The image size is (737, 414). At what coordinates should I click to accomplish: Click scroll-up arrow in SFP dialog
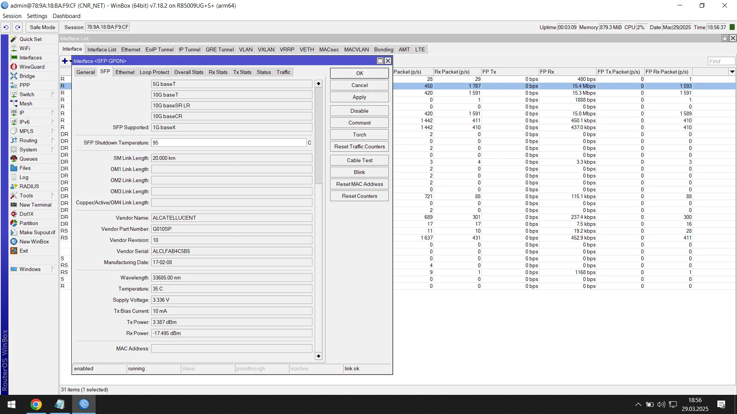(x=319, y=84)
